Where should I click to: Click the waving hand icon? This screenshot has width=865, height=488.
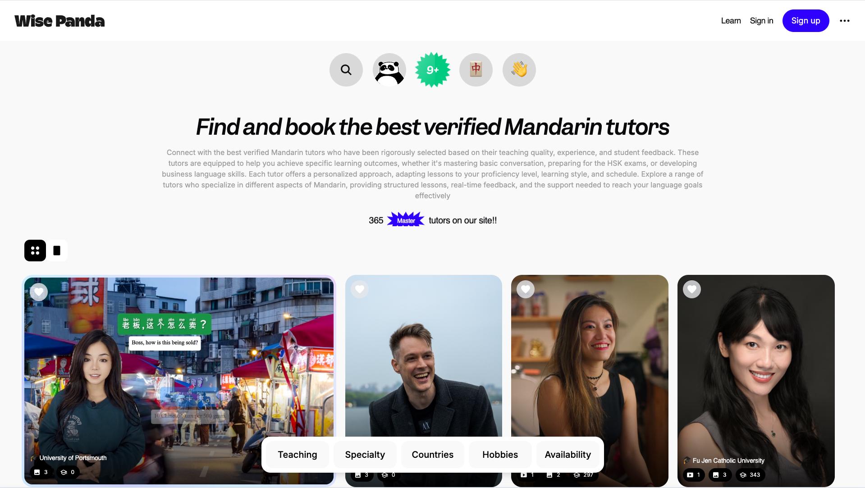pos(519,70)
